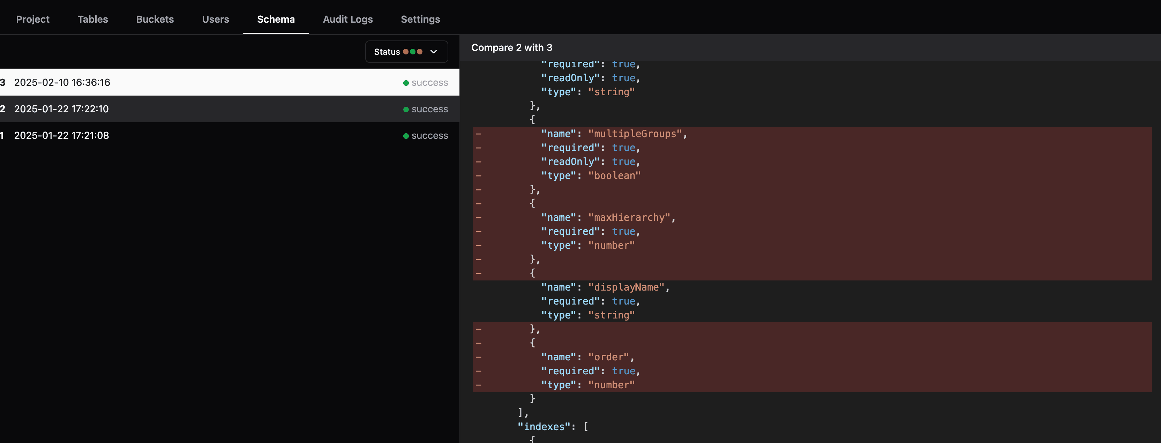This screenshot has width=1161, height=443.
Task: Click the Status dropdown chevron arrow
Action: 434,52
